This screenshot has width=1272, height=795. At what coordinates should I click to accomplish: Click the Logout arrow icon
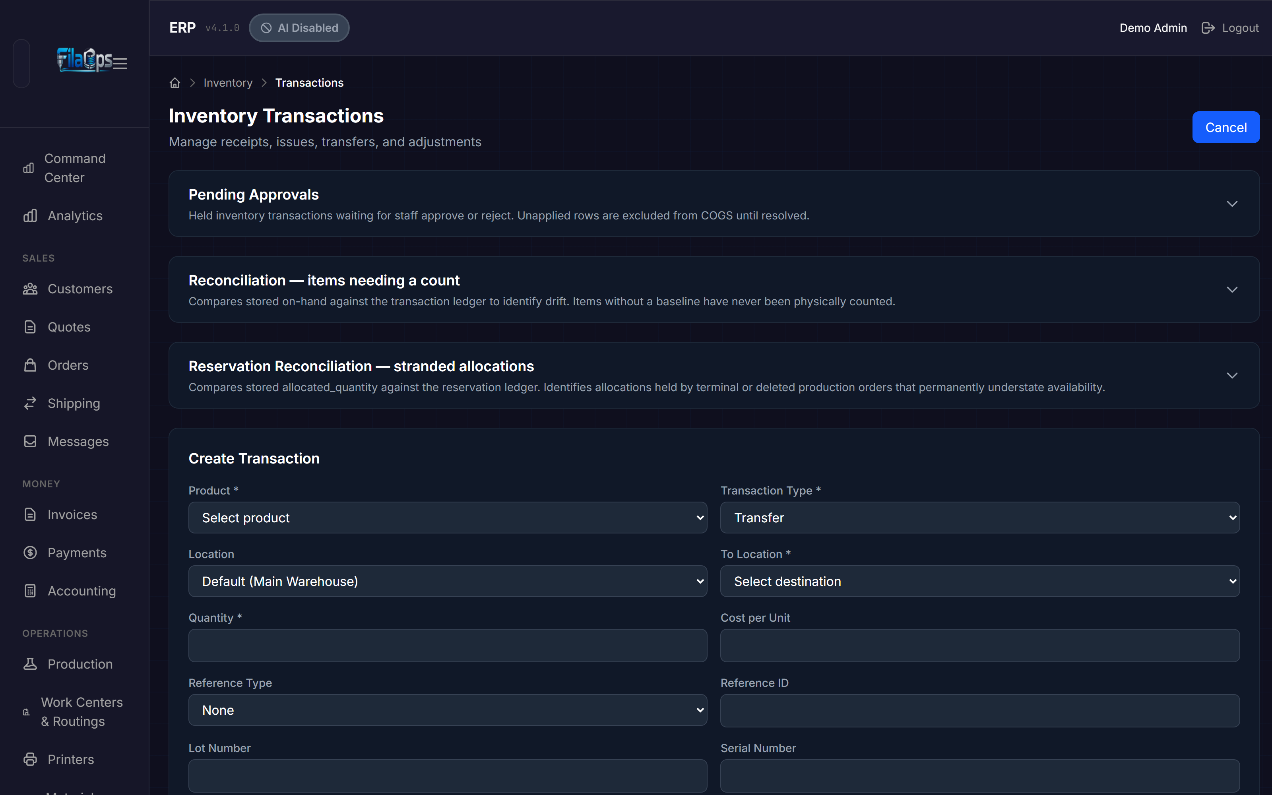click(1208, 28)
